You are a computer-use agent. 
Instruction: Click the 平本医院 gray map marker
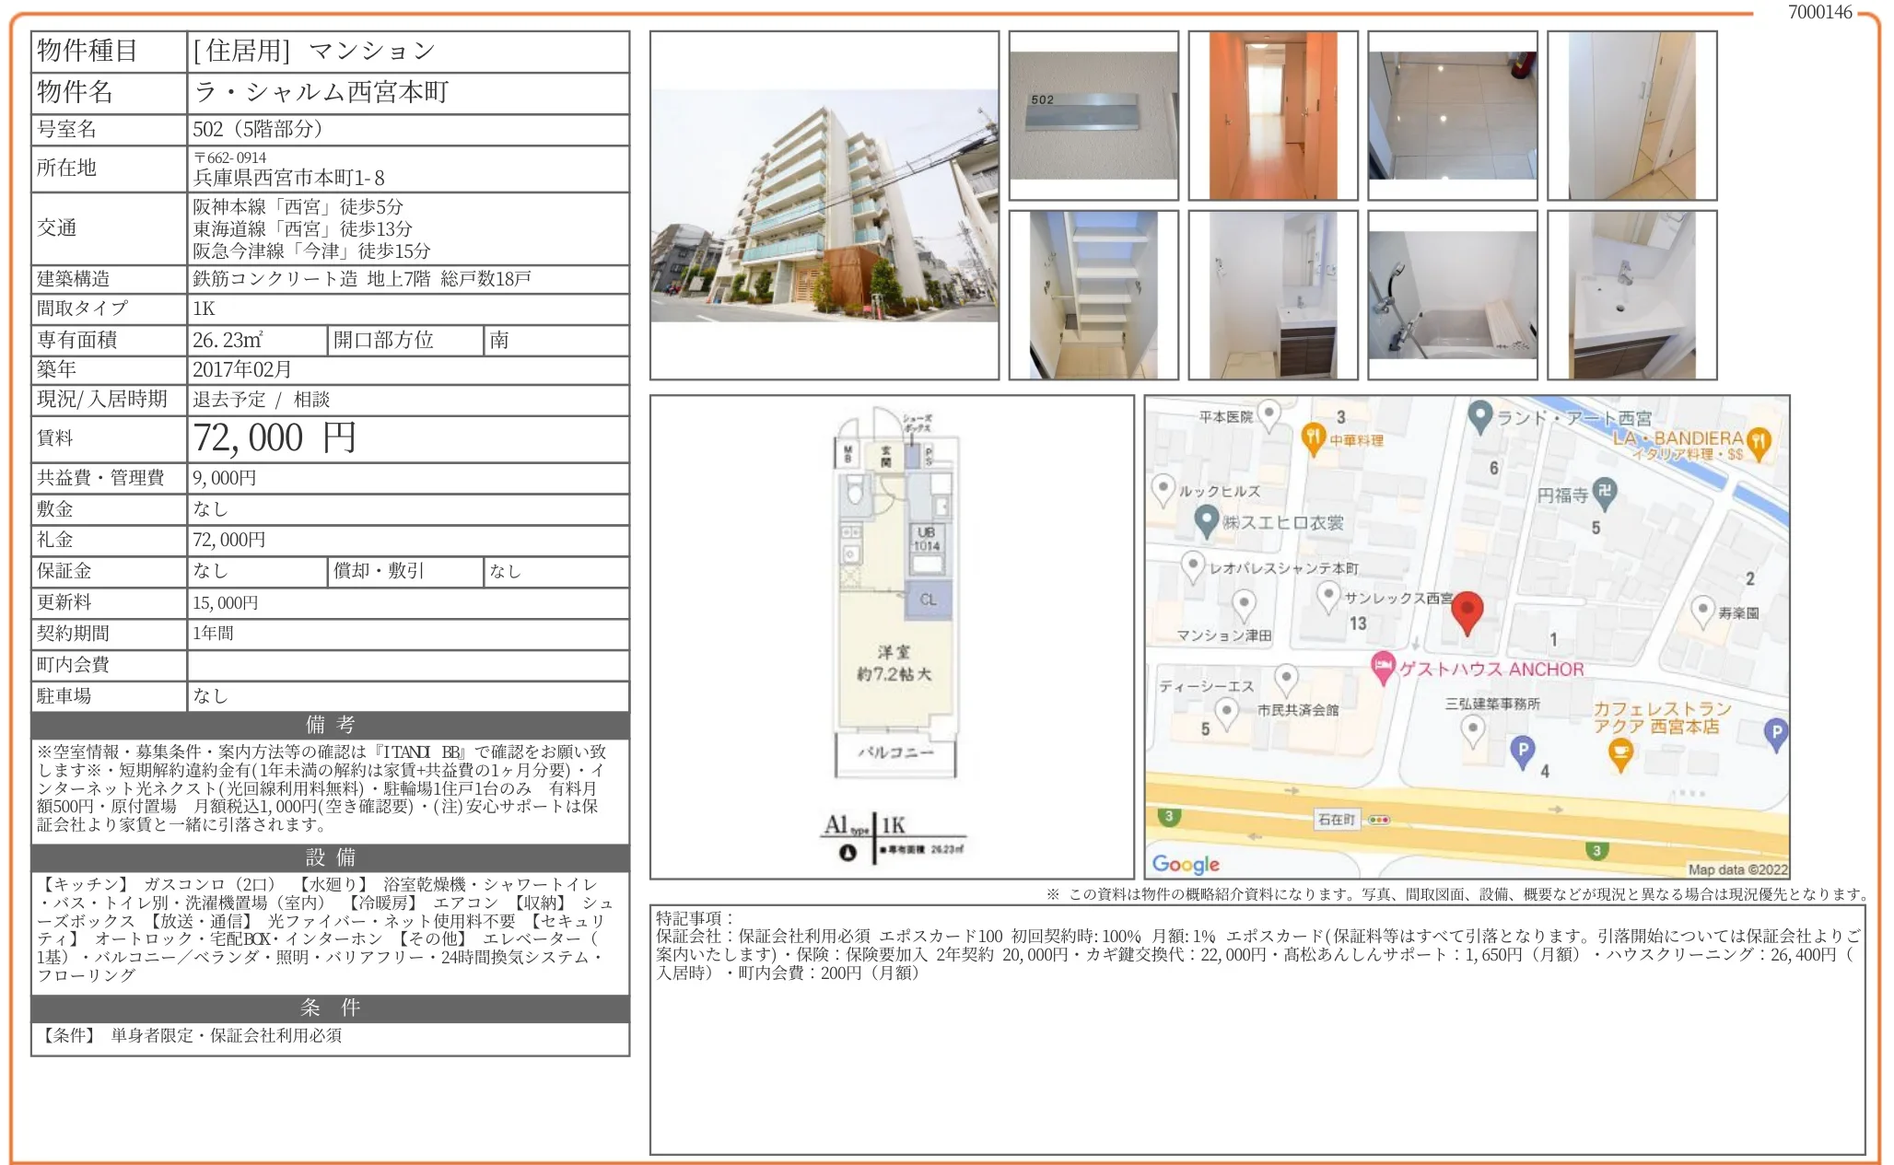pyautogui.click(x=1269, y=414)
